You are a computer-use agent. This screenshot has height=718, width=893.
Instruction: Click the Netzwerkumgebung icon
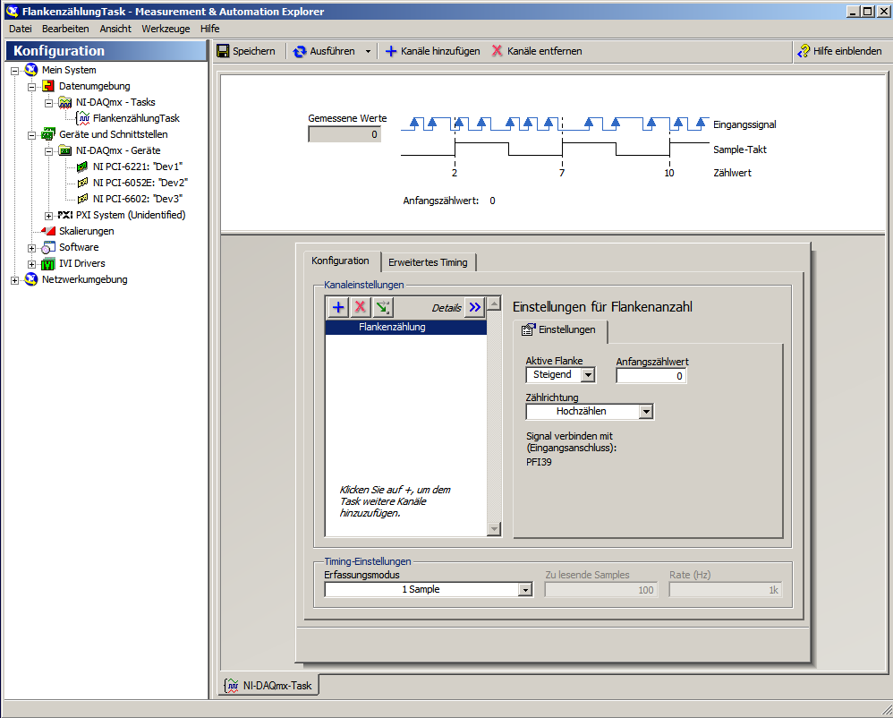[x=31, y=279]
